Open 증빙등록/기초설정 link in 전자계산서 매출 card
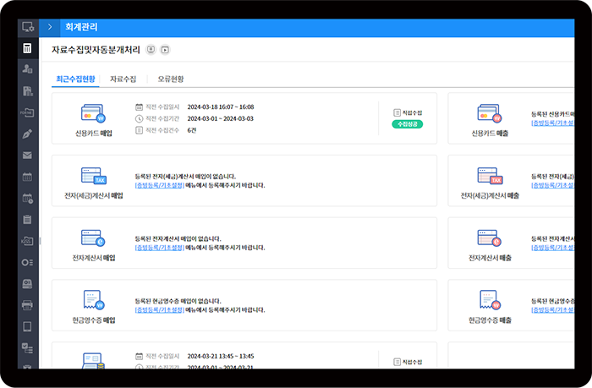 pyautogui.click(x=553, y=248)
